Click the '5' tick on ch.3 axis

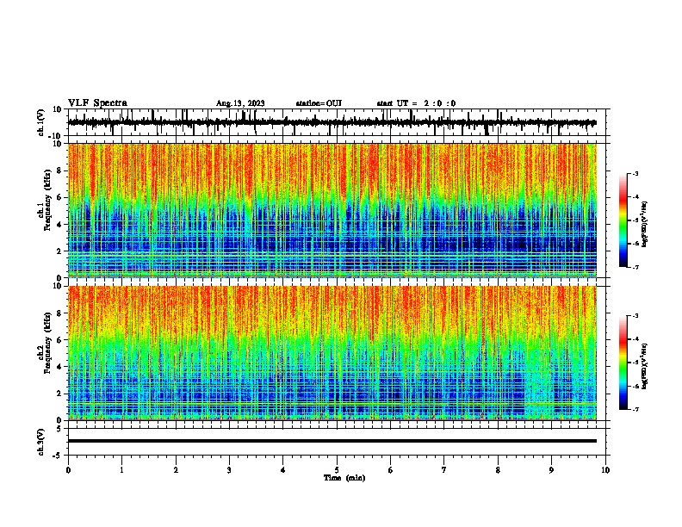coord(59,429)
